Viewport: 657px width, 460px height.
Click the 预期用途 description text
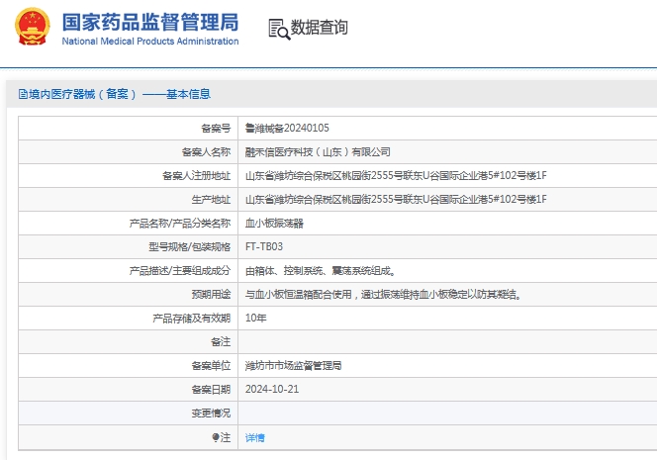point(384,295)
